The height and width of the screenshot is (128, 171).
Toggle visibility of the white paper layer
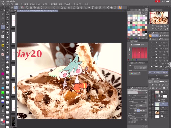[150, 117]
